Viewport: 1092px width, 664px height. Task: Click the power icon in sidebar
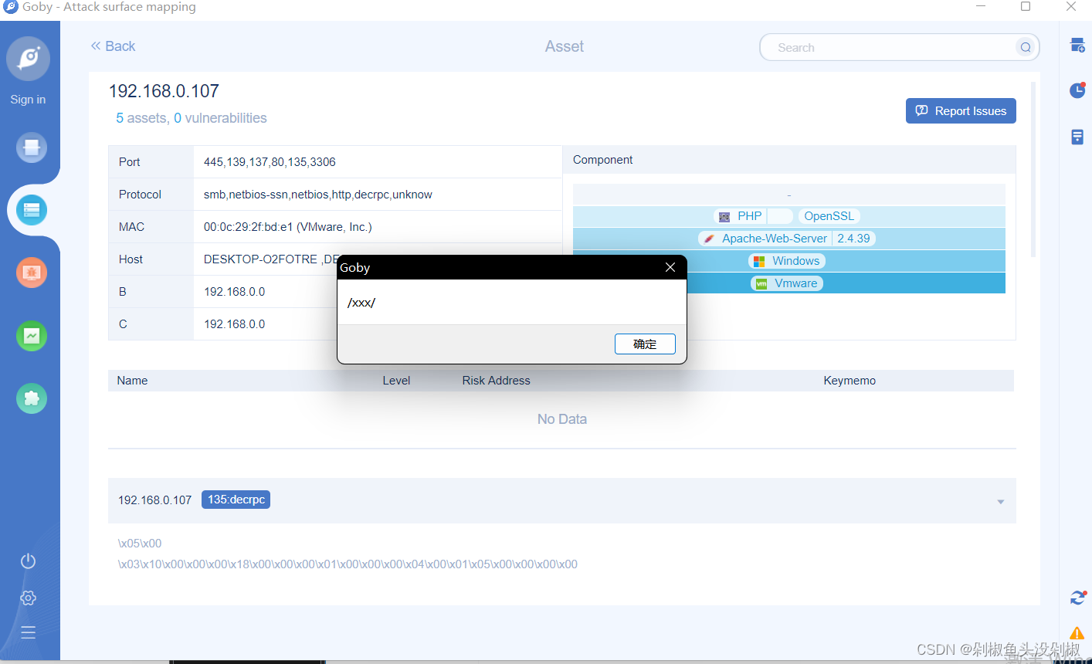tap(29, 561)
